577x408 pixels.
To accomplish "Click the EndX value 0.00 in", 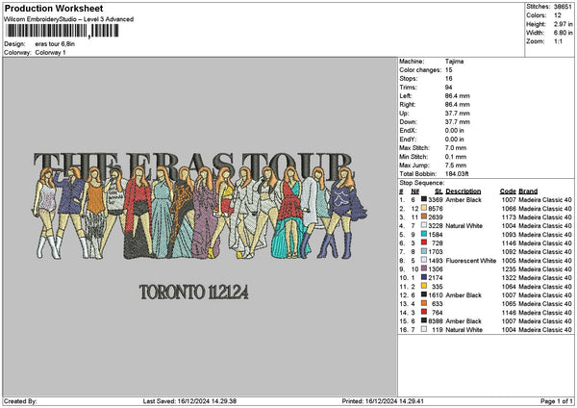I will (x=455, y=131).
